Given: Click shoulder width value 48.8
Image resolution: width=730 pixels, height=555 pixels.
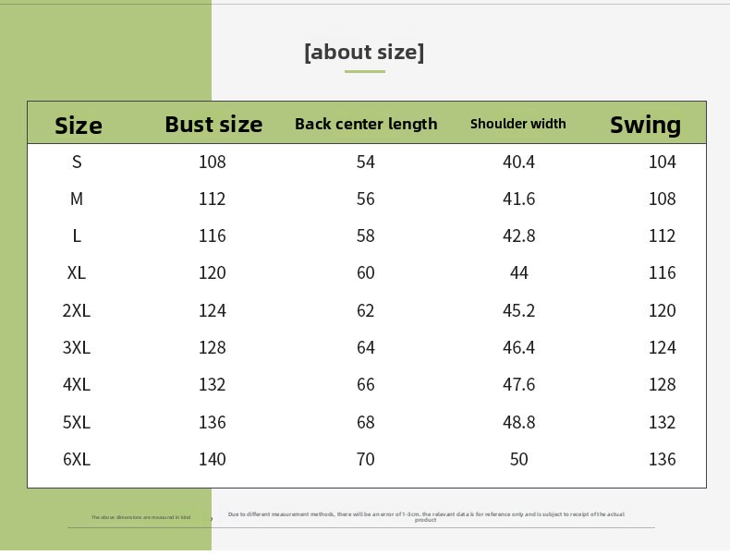Looking at the screenshot, I should 518,422.
